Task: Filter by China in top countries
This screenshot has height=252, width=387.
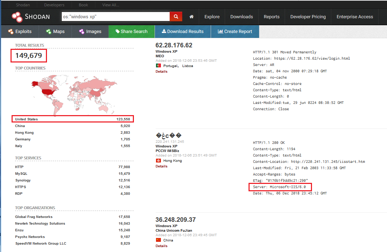Action: 73,126
